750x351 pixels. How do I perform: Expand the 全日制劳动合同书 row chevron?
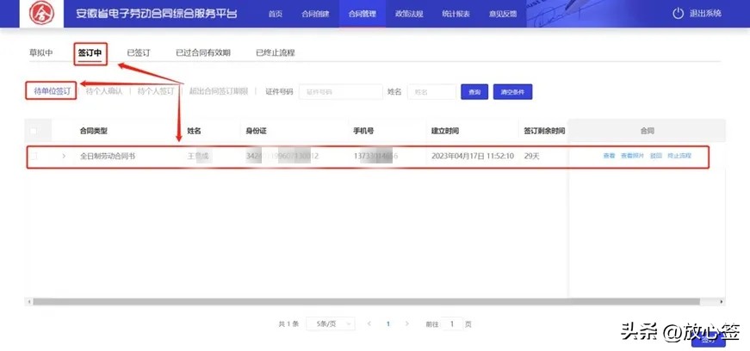[64, 156]
